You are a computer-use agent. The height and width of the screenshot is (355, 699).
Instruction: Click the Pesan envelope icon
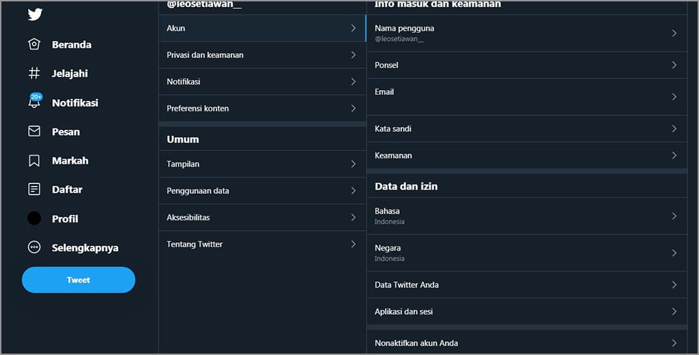[34, 131]
